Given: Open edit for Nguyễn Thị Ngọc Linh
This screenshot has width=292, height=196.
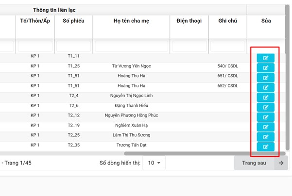Looking at the screenshot, I should click(x=265, y=97).
